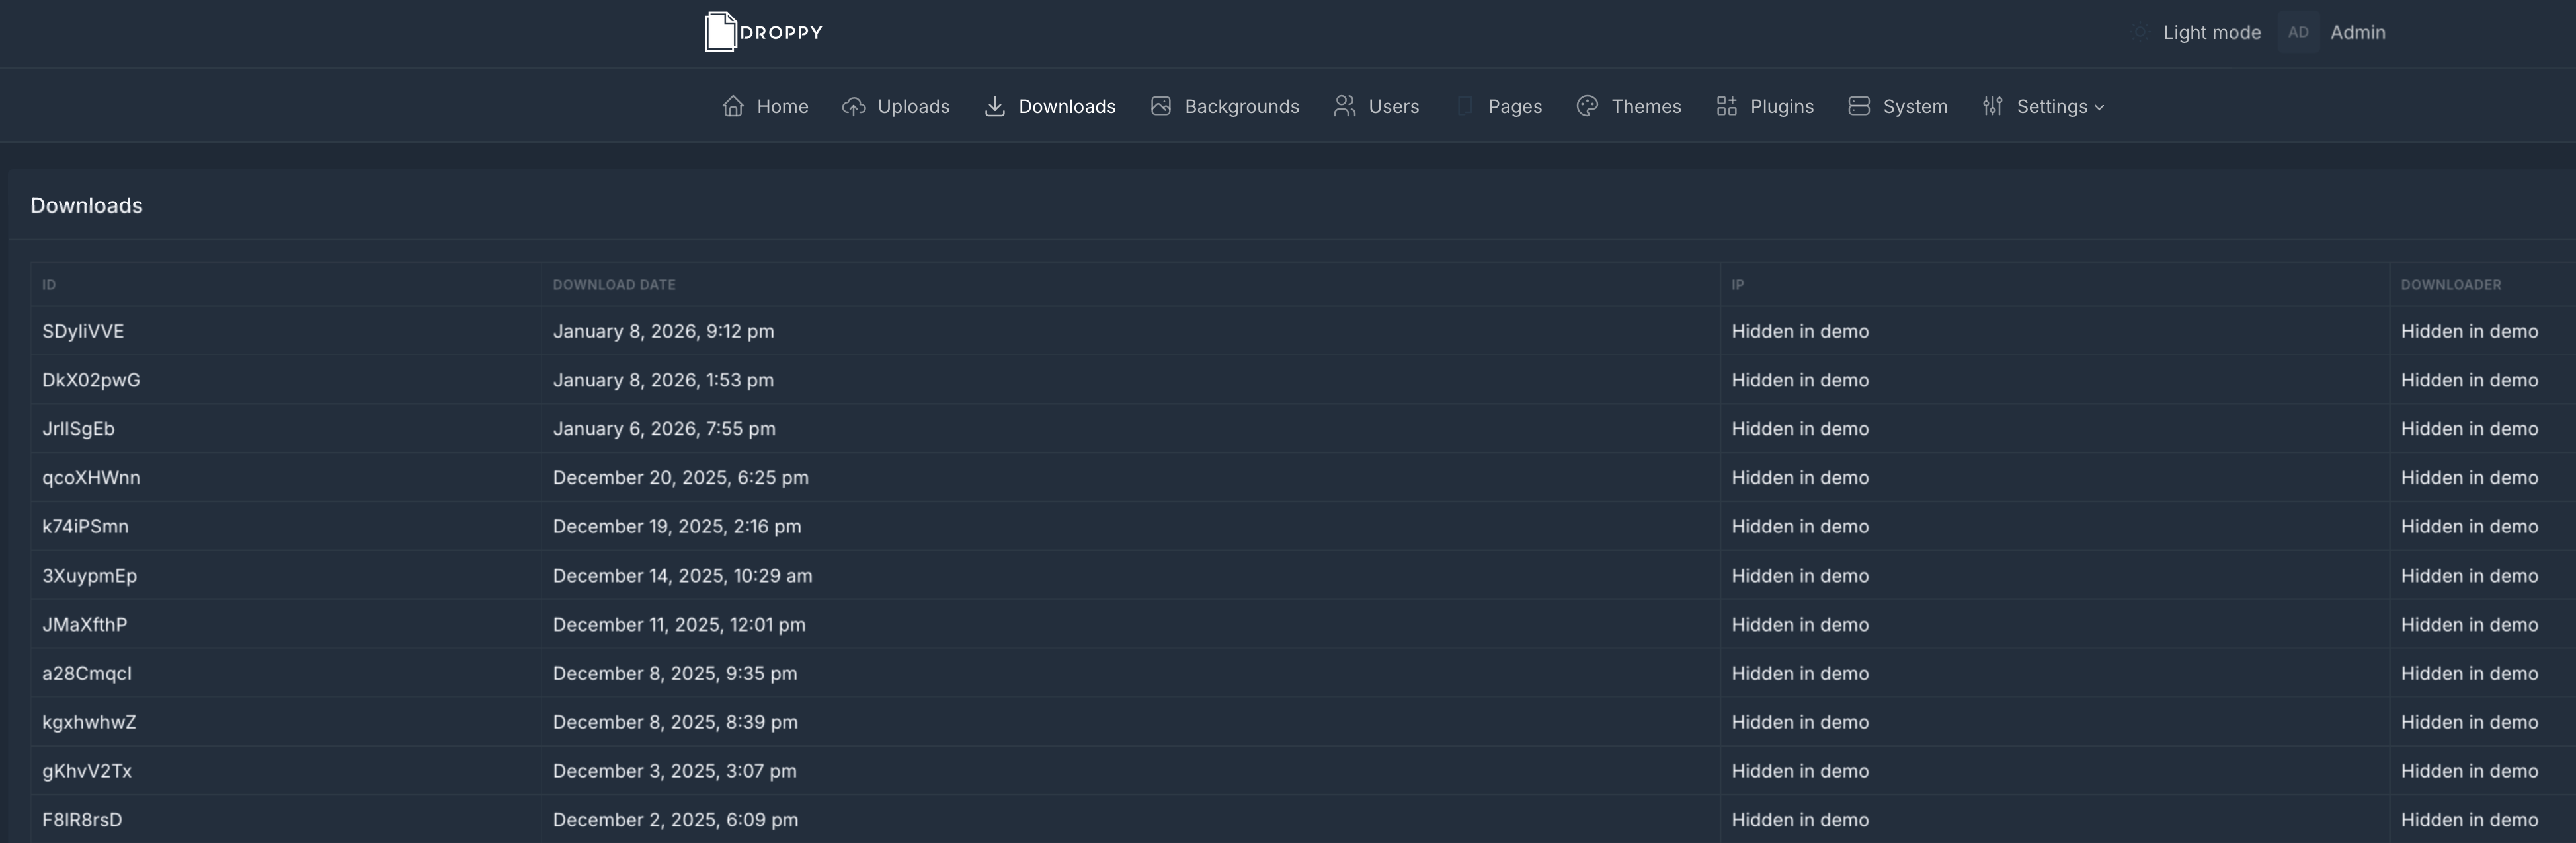The image size is (2576, 843).
Task: Click the Users people icon
Action: point(1344,106)
